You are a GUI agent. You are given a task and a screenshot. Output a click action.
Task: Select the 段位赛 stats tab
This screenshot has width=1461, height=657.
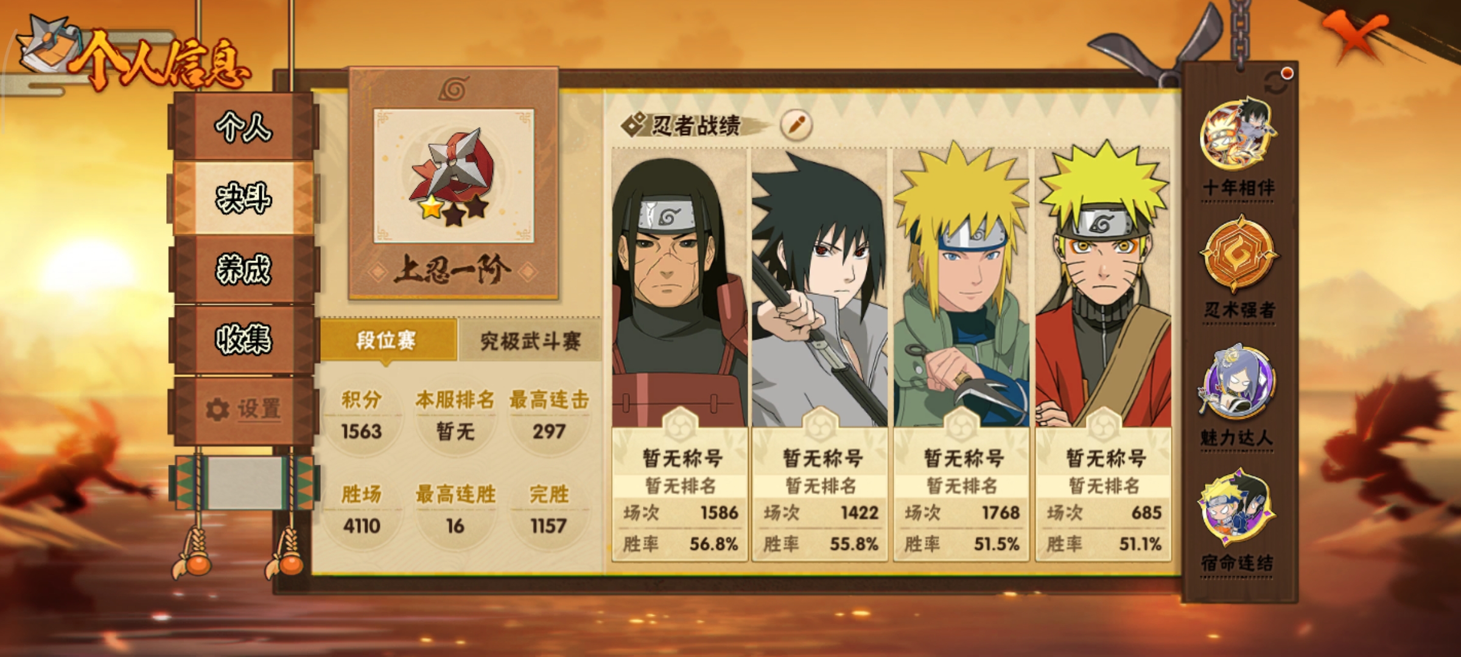coord(387,340)
